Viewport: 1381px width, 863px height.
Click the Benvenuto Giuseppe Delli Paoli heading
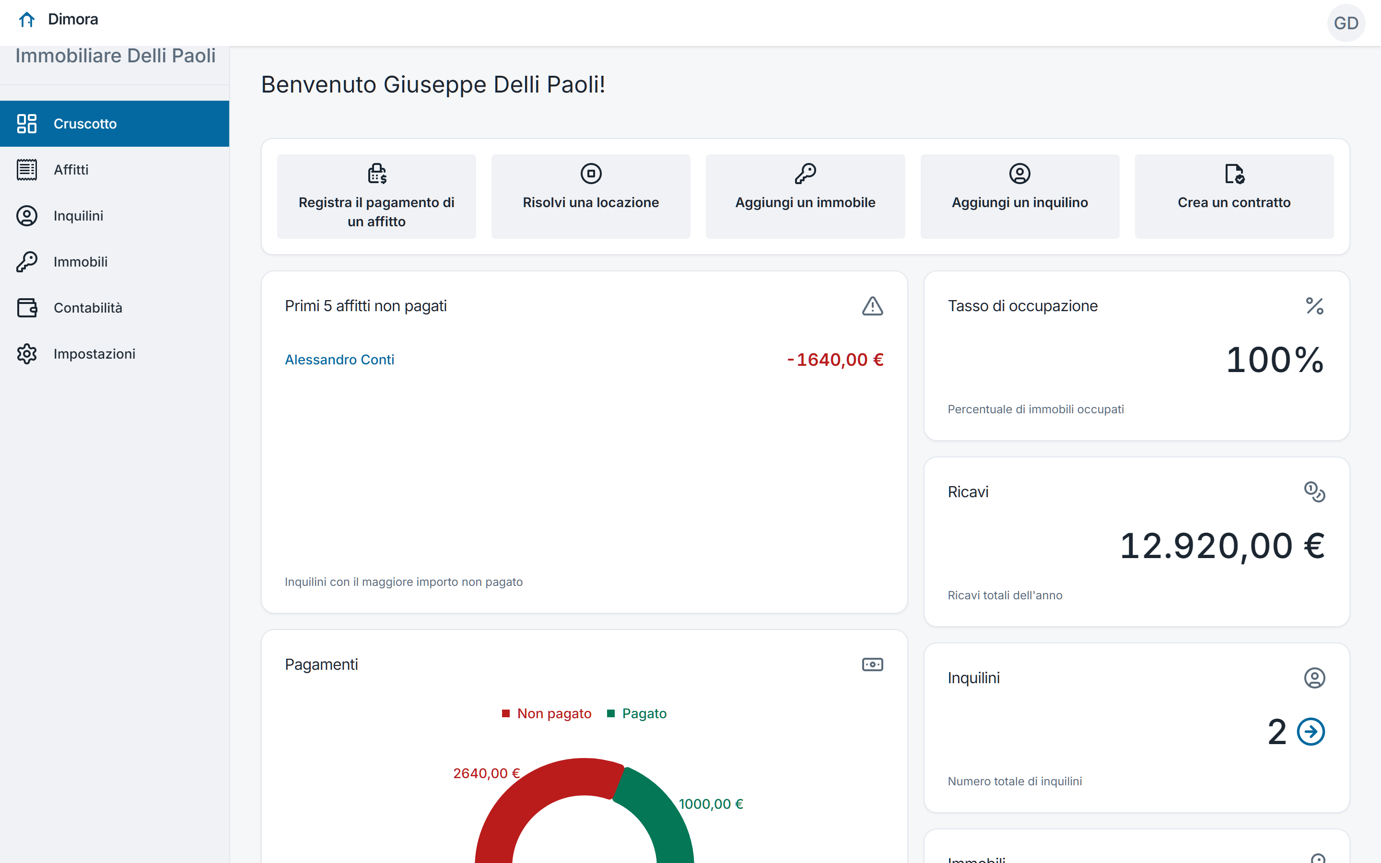click(x=433, y=84)
